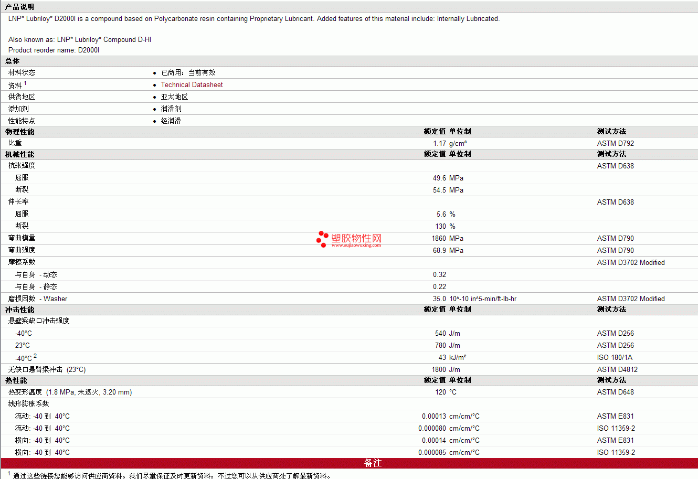Click the 摩擦系数 row label
Viewport: 698px width, 479px height.
(x=22, y=262)
